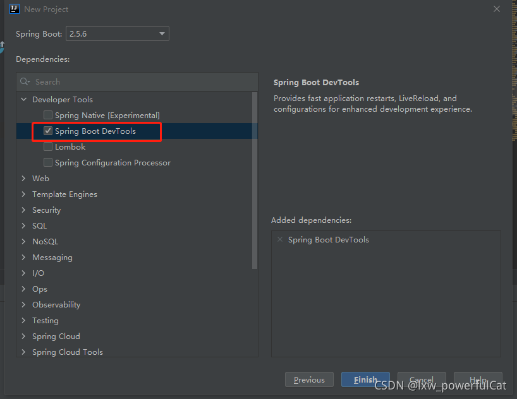Screen dimensions: 517x399
Task: Uncheck the Spring Boot DevTools checkbox
Action: click(x=48, y=131)
